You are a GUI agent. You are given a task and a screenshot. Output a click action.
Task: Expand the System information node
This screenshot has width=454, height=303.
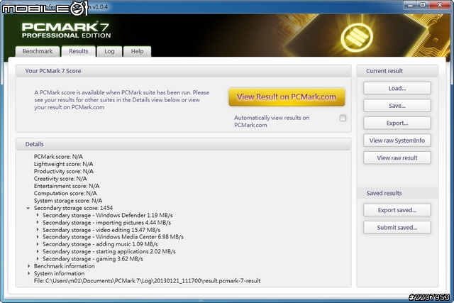pos(28,273)
